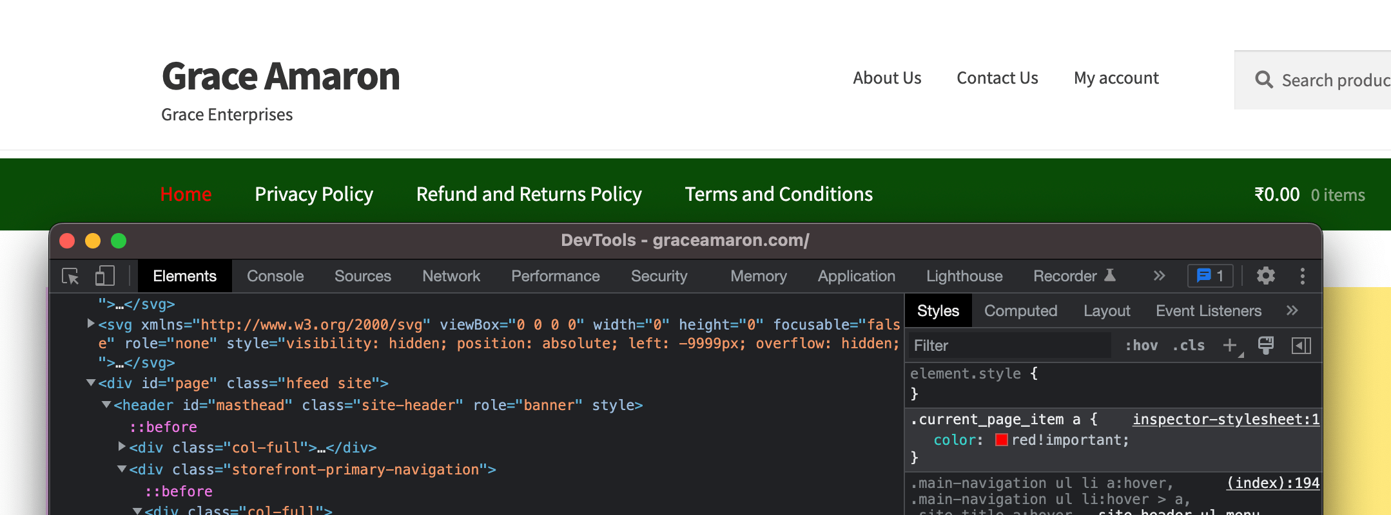Activate the inspect element picker icon
Screen dimensions: 1391x515
(70, 276)
